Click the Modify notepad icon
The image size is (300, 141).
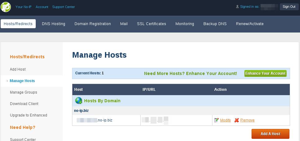[216, 120]
